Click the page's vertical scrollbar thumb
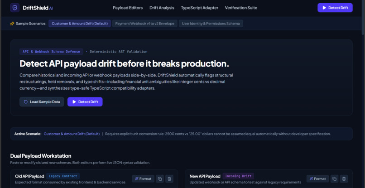Screen dimensions: 365x188 pos(363,18)
